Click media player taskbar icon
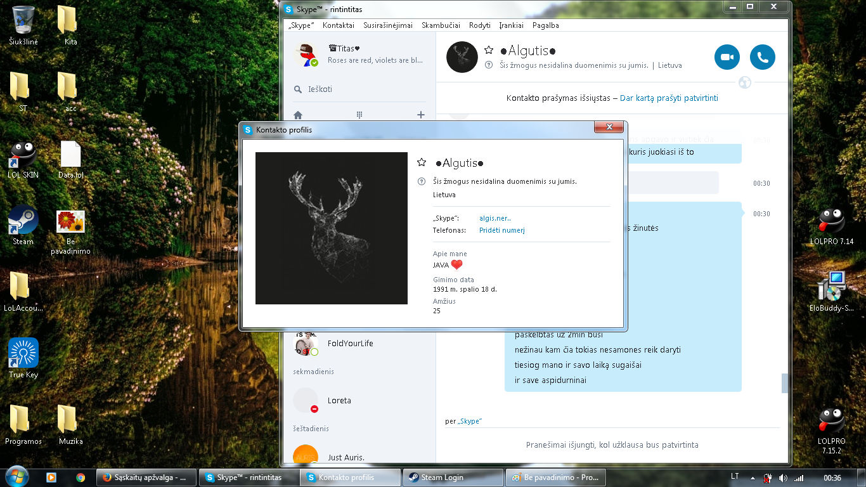Viewport: 866px width, 487px height. [51, 477]
